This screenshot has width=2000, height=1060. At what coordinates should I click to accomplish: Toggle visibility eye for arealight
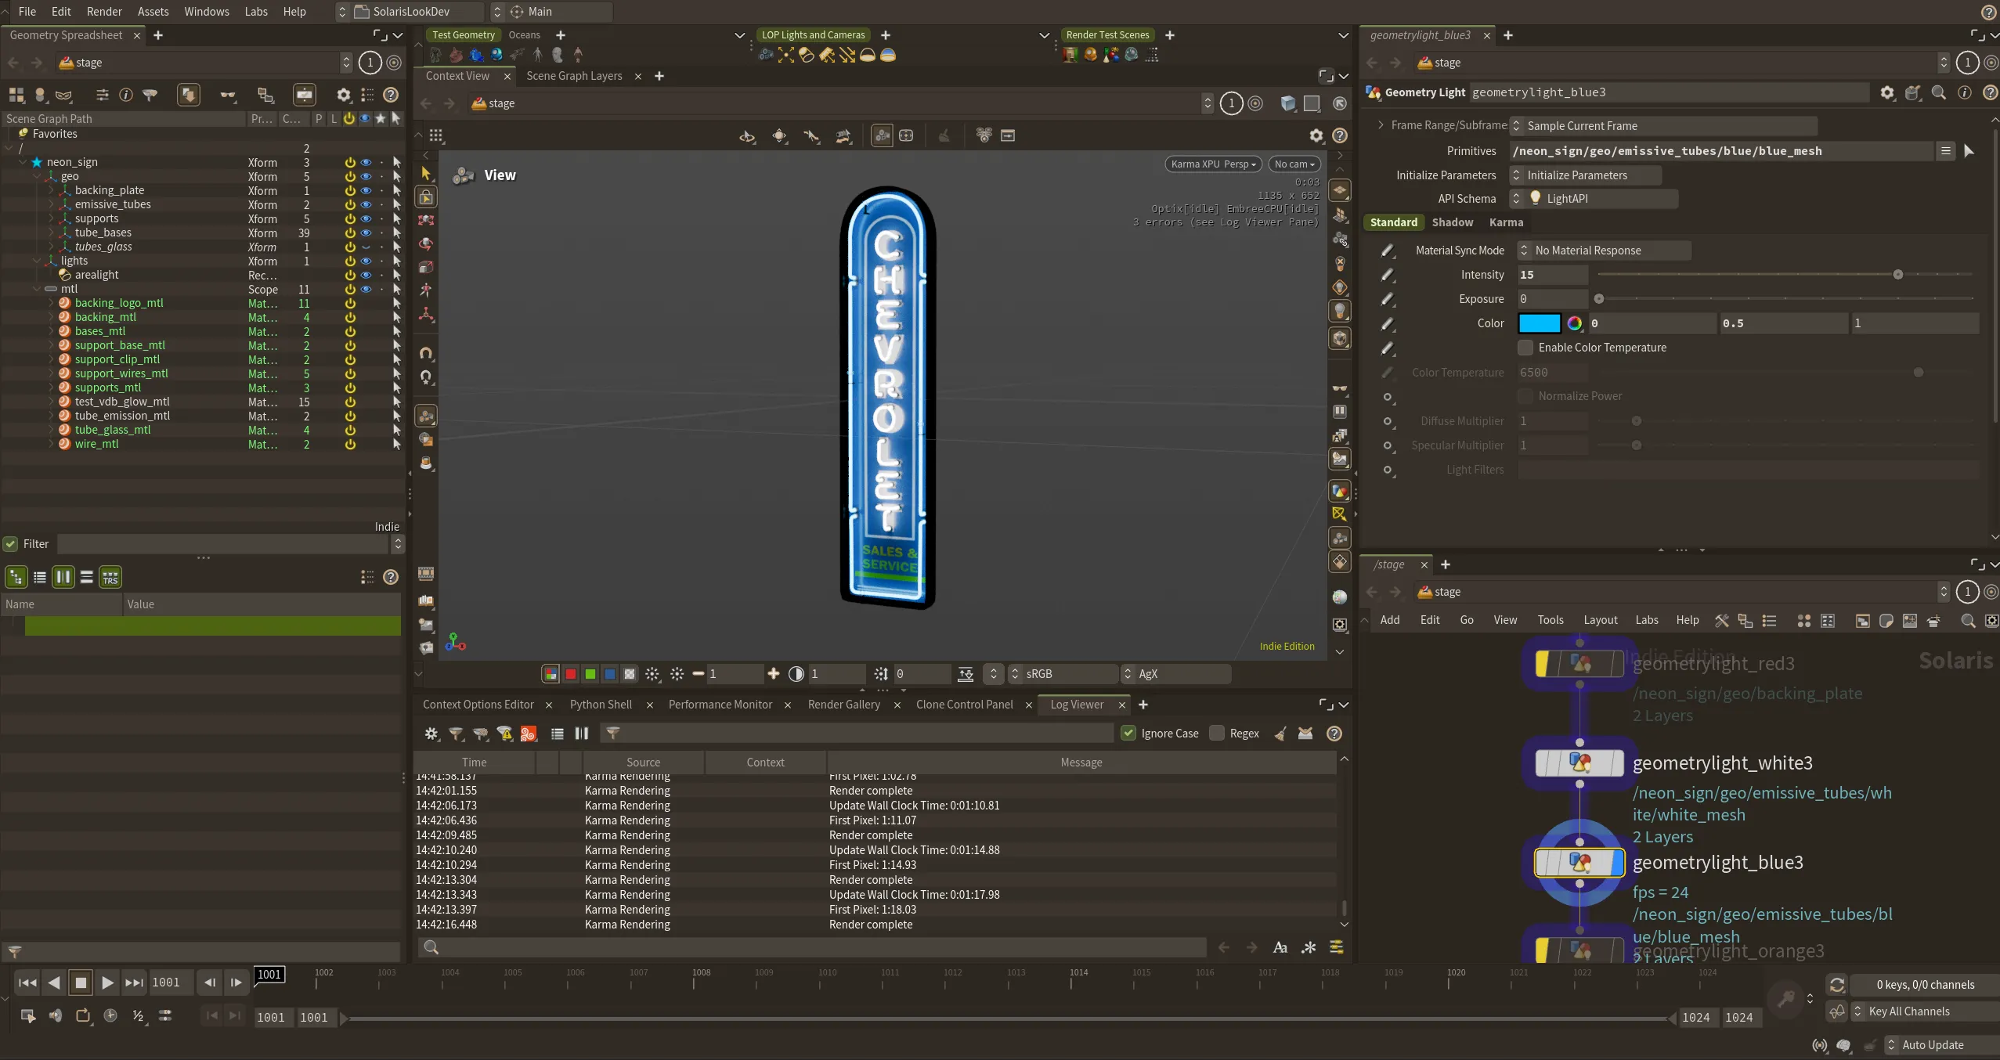[x=366, y=275]
